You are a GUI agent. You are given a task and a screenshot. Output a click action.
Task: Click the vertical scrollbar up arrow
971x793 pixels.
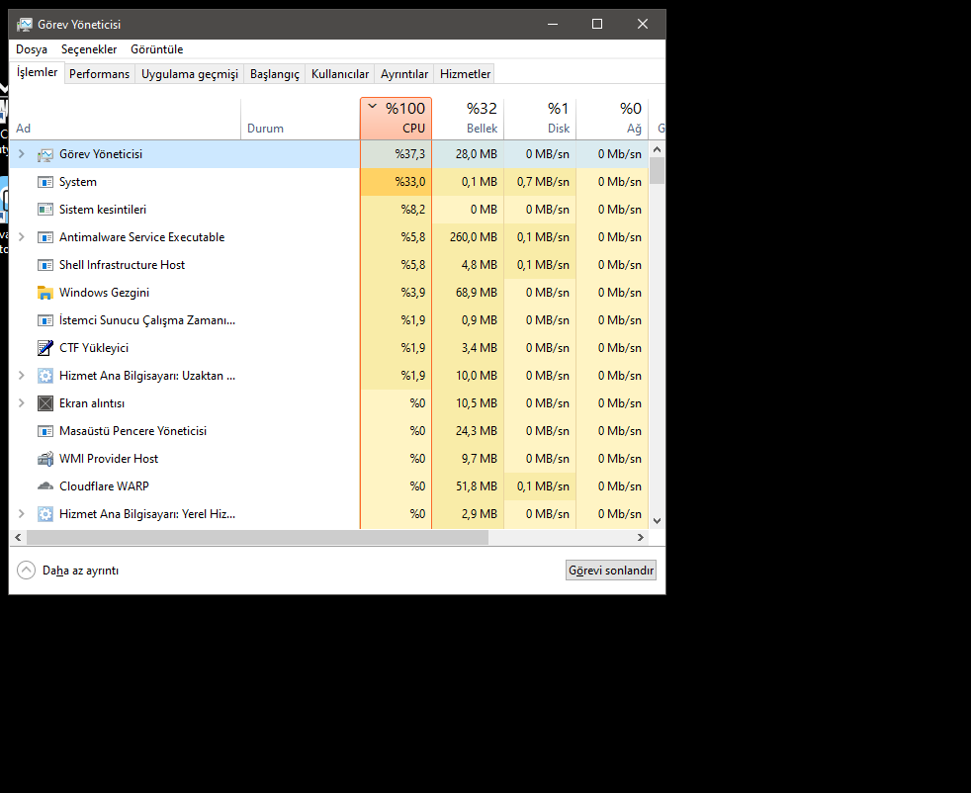point(657,150)
